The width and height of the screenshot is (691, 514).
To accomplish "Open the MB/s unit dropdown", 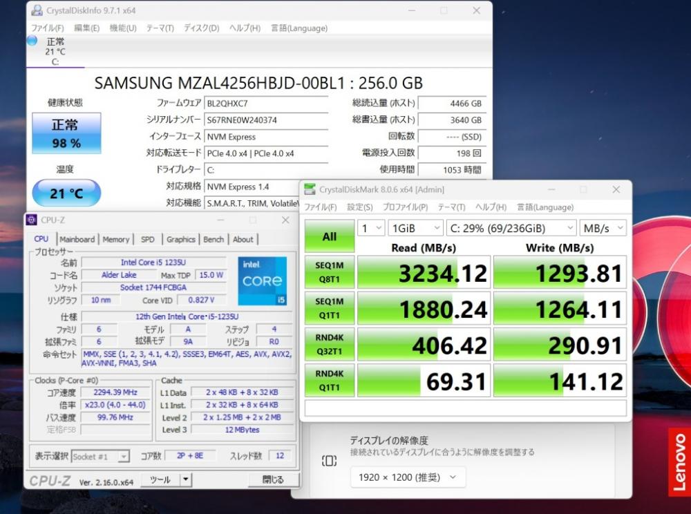I will tap(603, 228).
